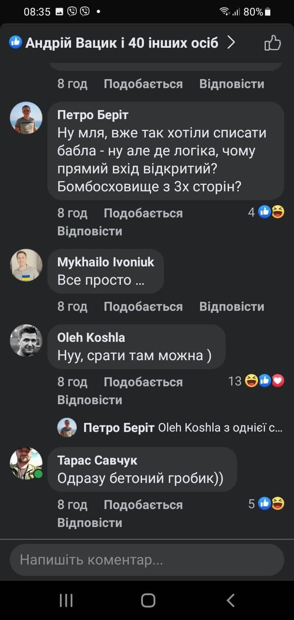This screenshot has width=294, height=620.
Task: Open Тарас Савчук's profile avatar
Action: [x=26, y=463]
